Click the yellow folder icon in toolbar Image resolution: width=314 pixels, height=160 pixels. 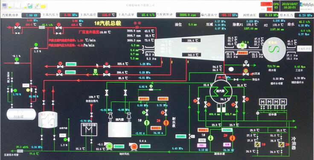pos(43,6)
